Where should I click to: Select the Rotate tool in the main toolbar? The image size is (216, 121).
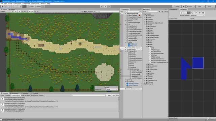(x=10, y=6)
